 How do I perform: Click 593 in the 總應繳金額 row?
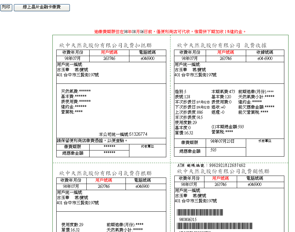(213, 150)
